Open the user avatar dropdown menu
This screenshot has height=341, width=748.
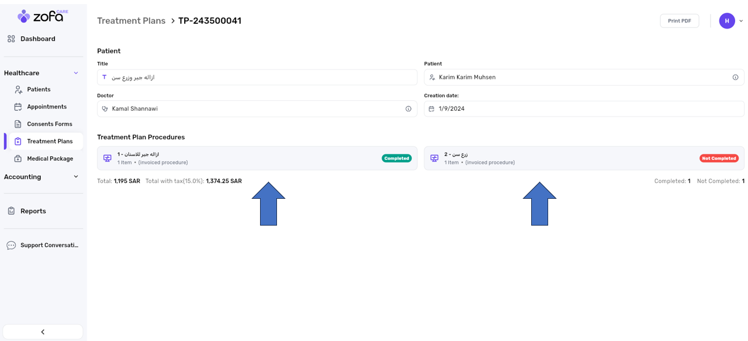pyautogui.click(x=730, y=21)
